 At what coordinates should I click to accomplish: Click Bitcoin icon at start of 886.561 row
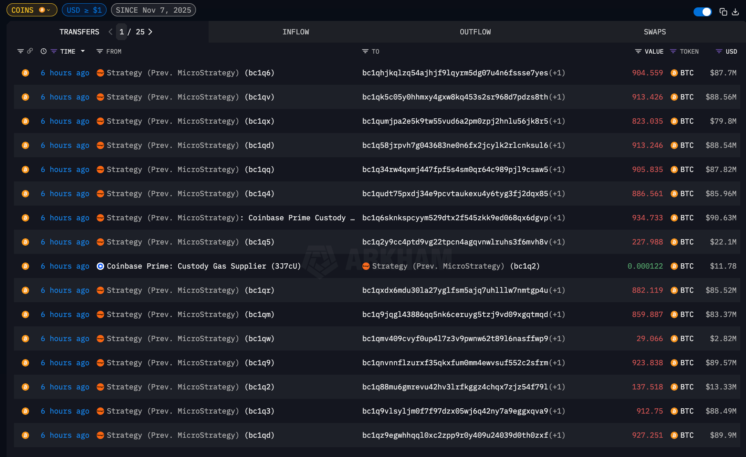click(25, 194)
